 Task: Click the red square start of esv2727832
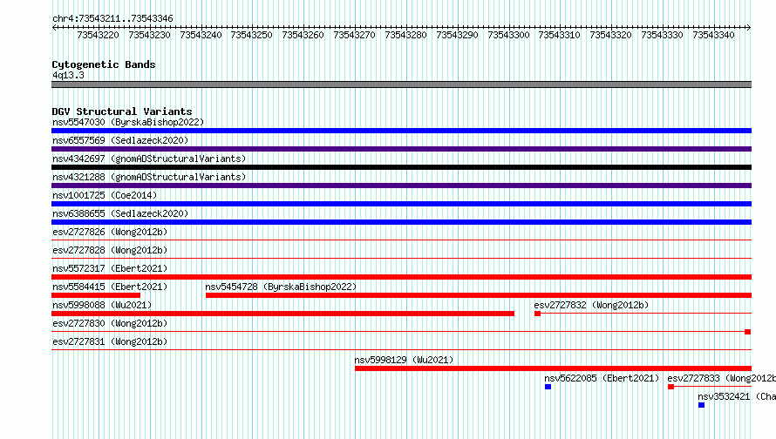537,314
